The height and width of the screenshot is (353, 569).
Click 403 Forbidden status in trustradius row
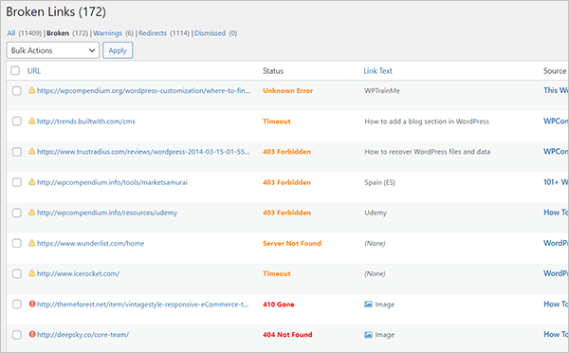(287, 152)
